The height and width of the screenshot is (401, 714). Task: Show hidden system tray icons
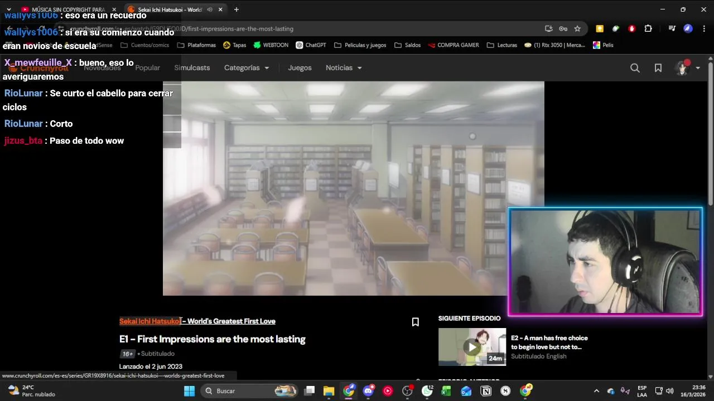(596, 391)
